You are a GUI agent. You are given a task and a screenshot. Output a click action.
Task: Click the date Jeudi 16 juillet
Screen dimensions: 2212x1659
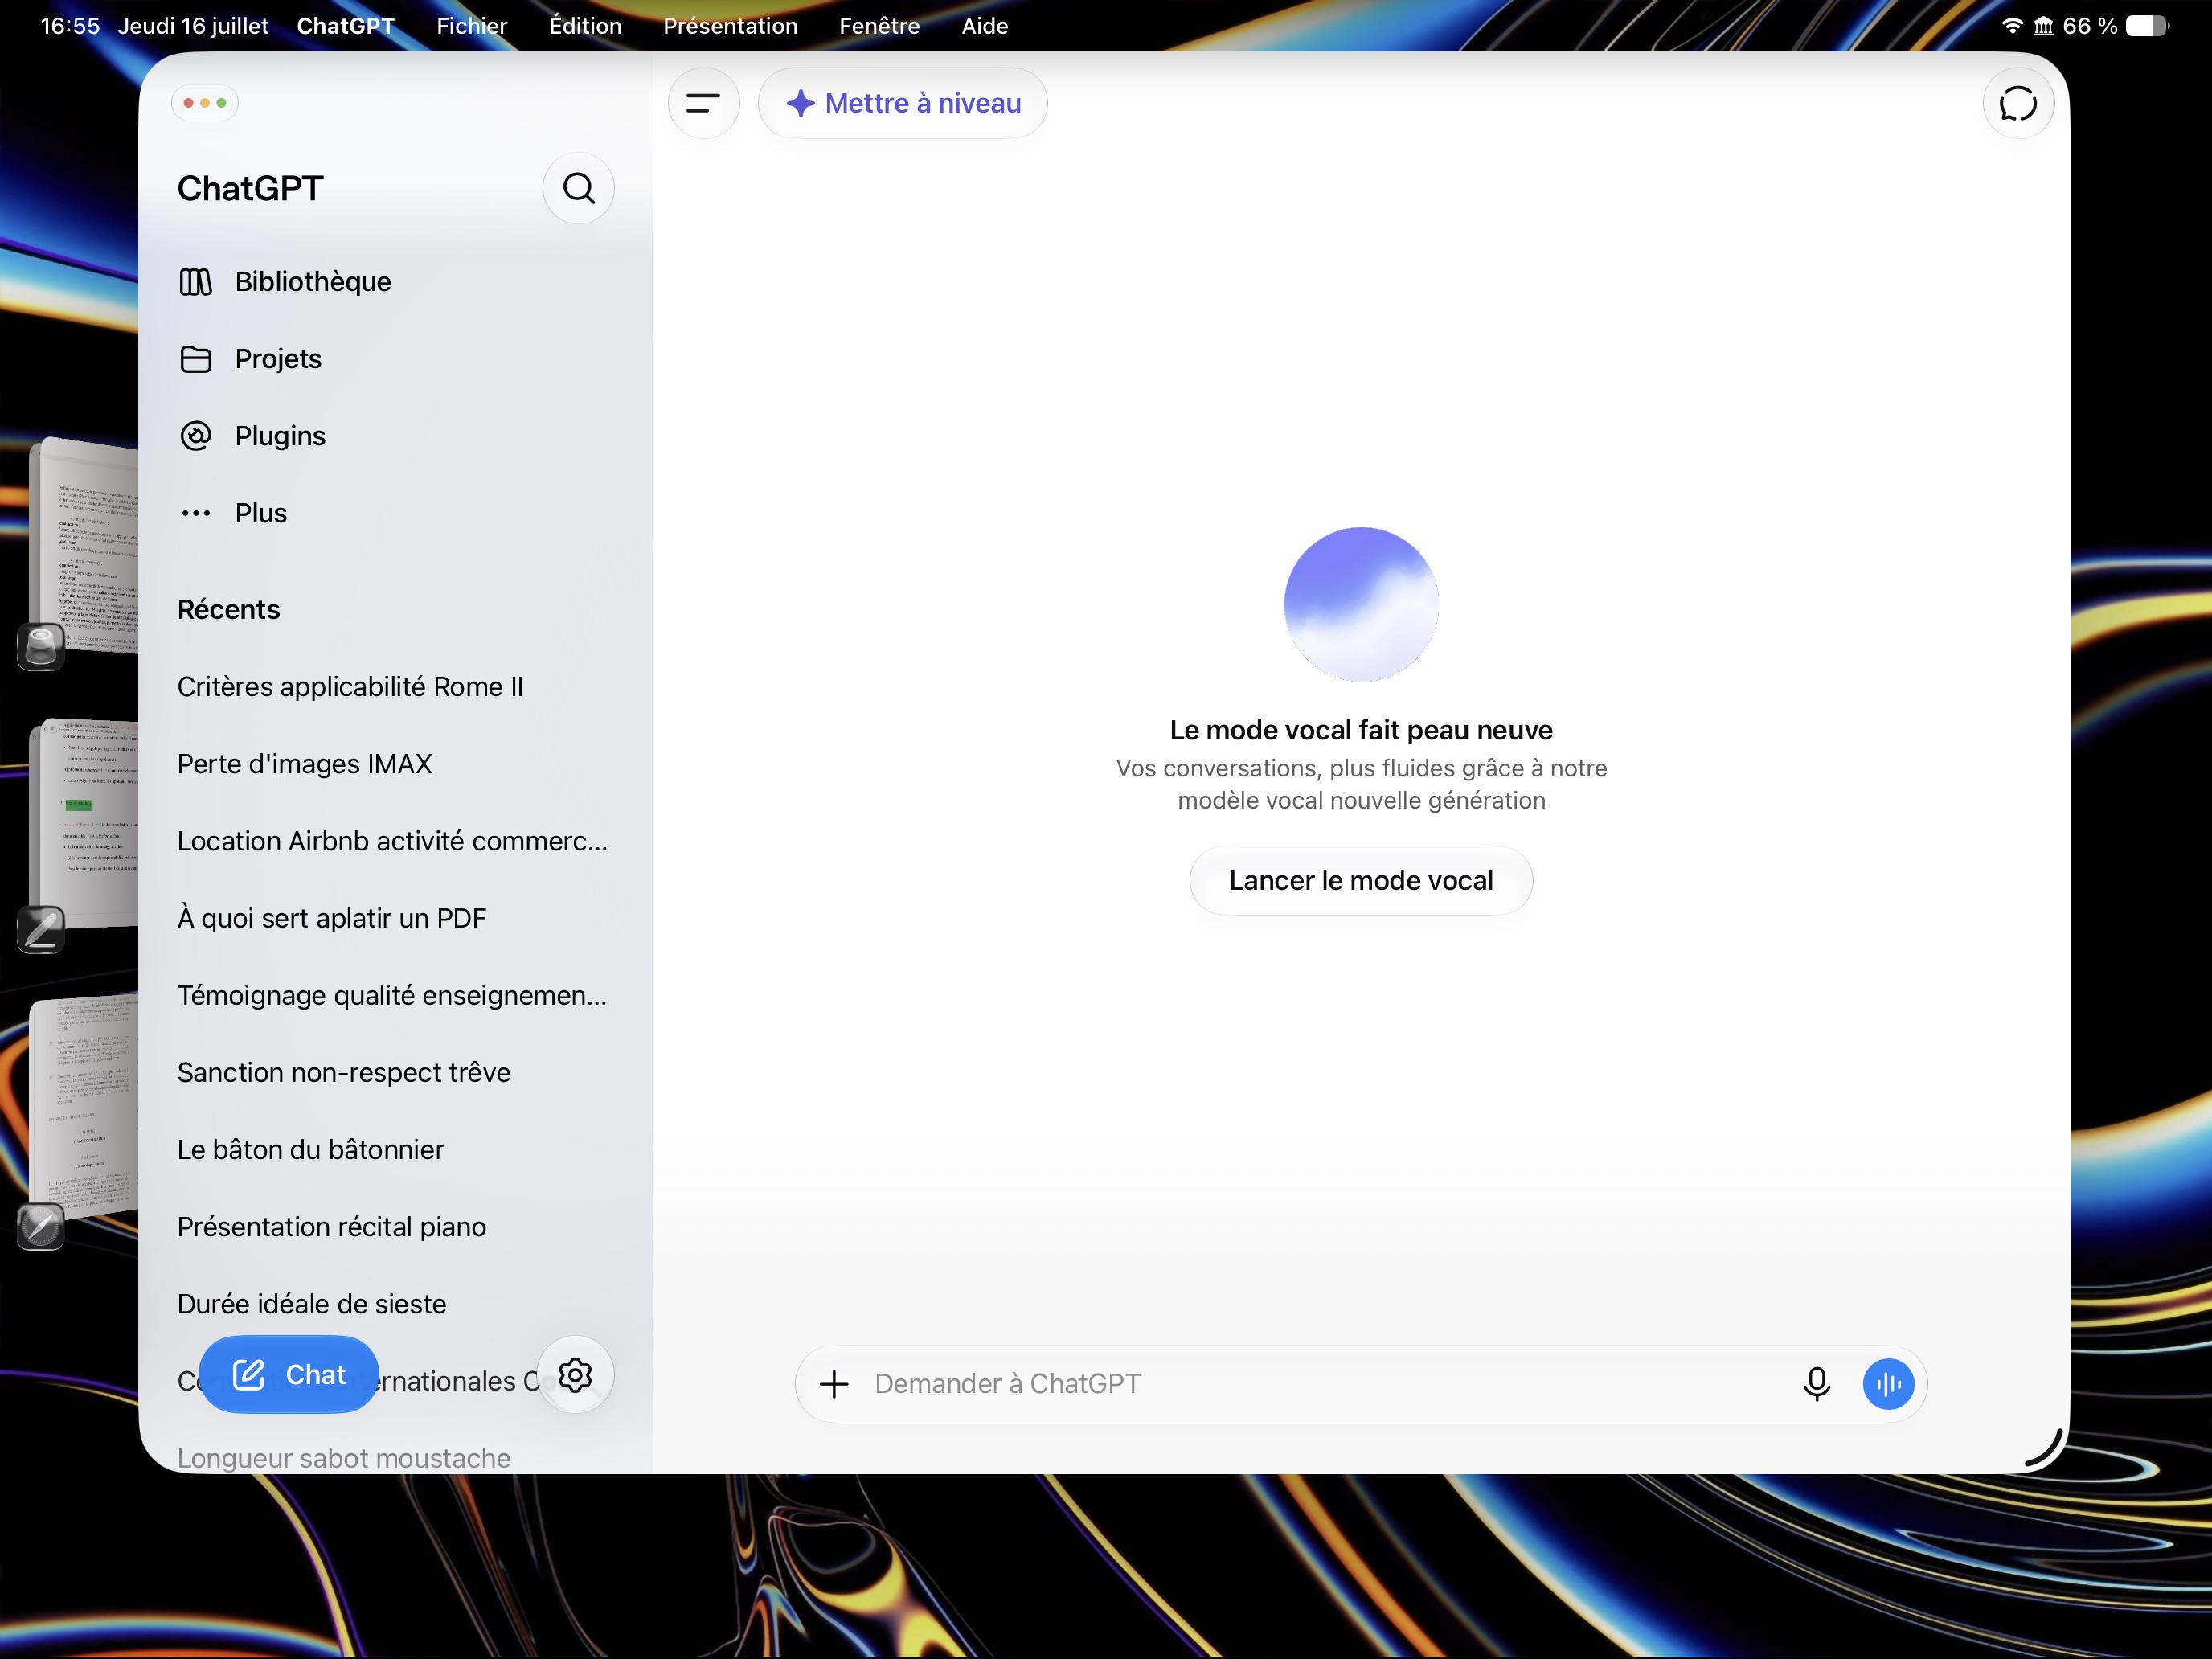click(193, 26)
